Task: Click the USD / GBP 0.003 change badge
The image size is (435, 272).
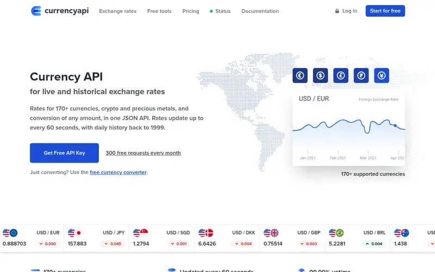Action: coord(309,244)
